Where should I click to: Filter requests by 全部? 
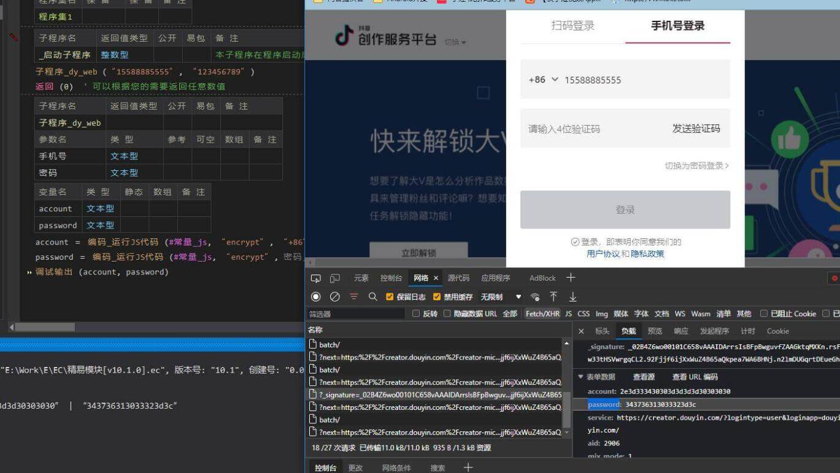[510, 314]
